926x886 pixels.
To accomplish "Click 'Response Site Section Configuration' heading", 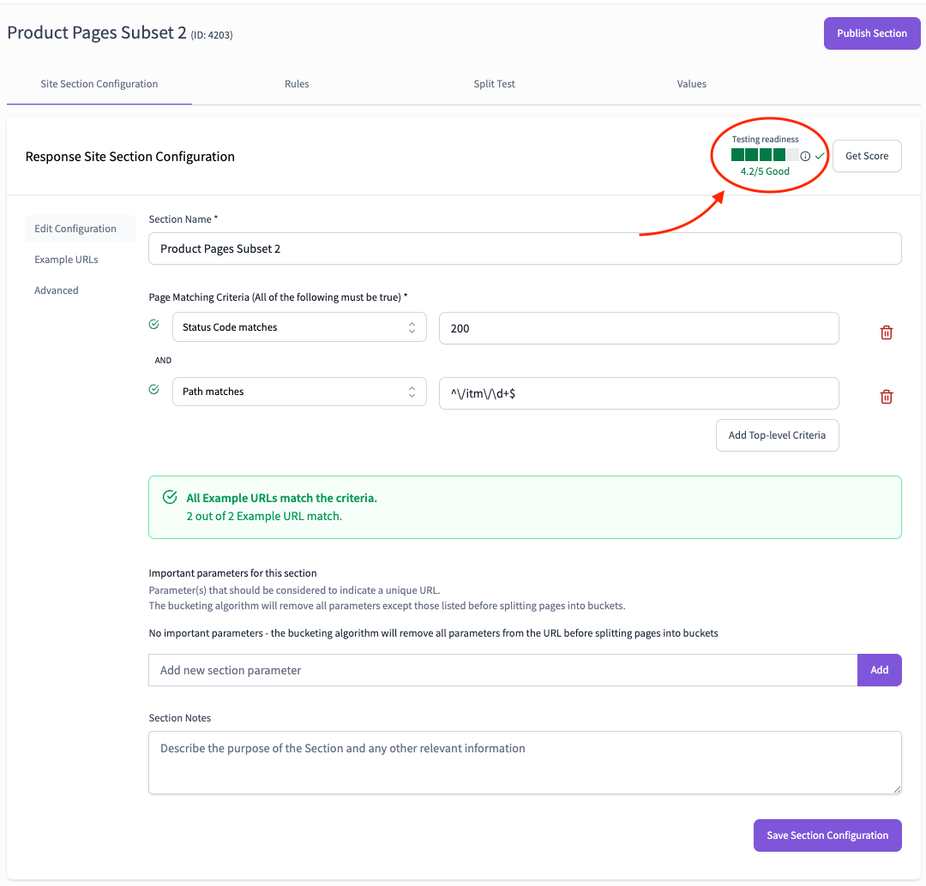I will coord(130,157).
